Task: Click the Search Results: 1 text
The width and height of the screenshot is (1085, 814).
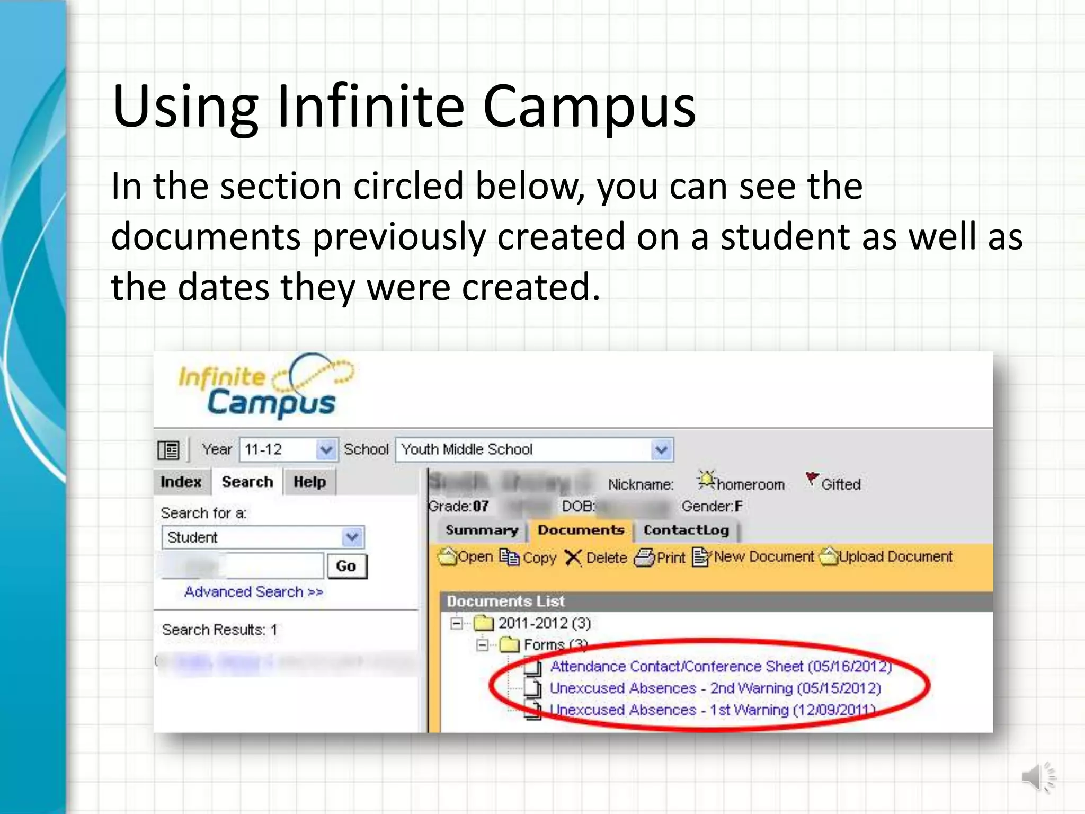Action: [x=219, y=630]
